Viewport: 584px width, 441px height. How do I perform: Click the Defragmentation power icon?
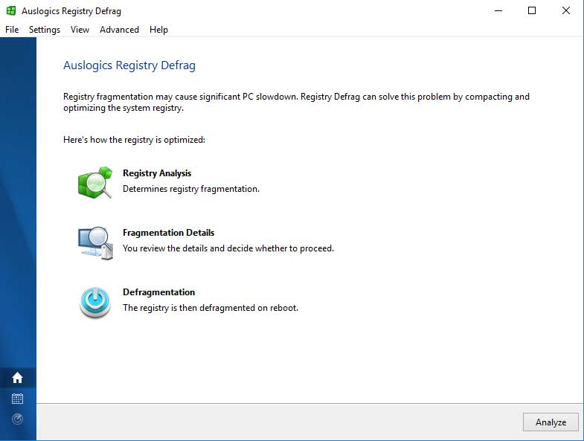(95, 302)
